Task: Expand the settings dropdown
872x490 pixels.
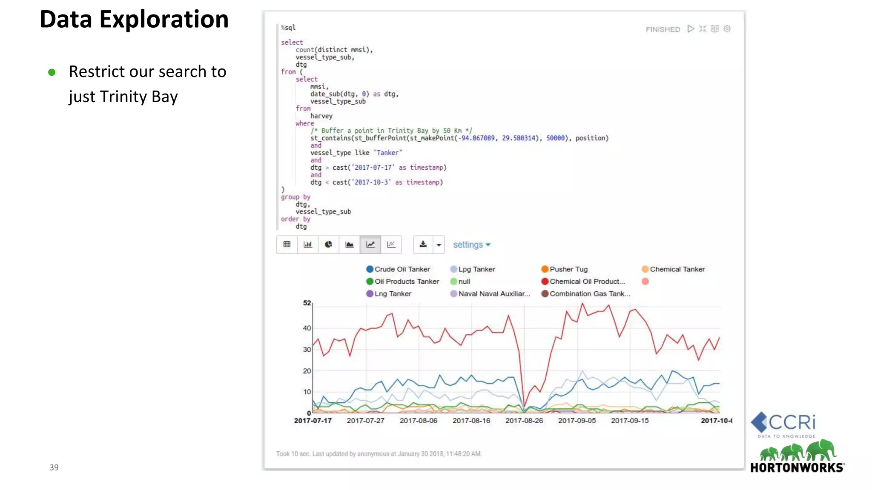Action: coord(471,245)
